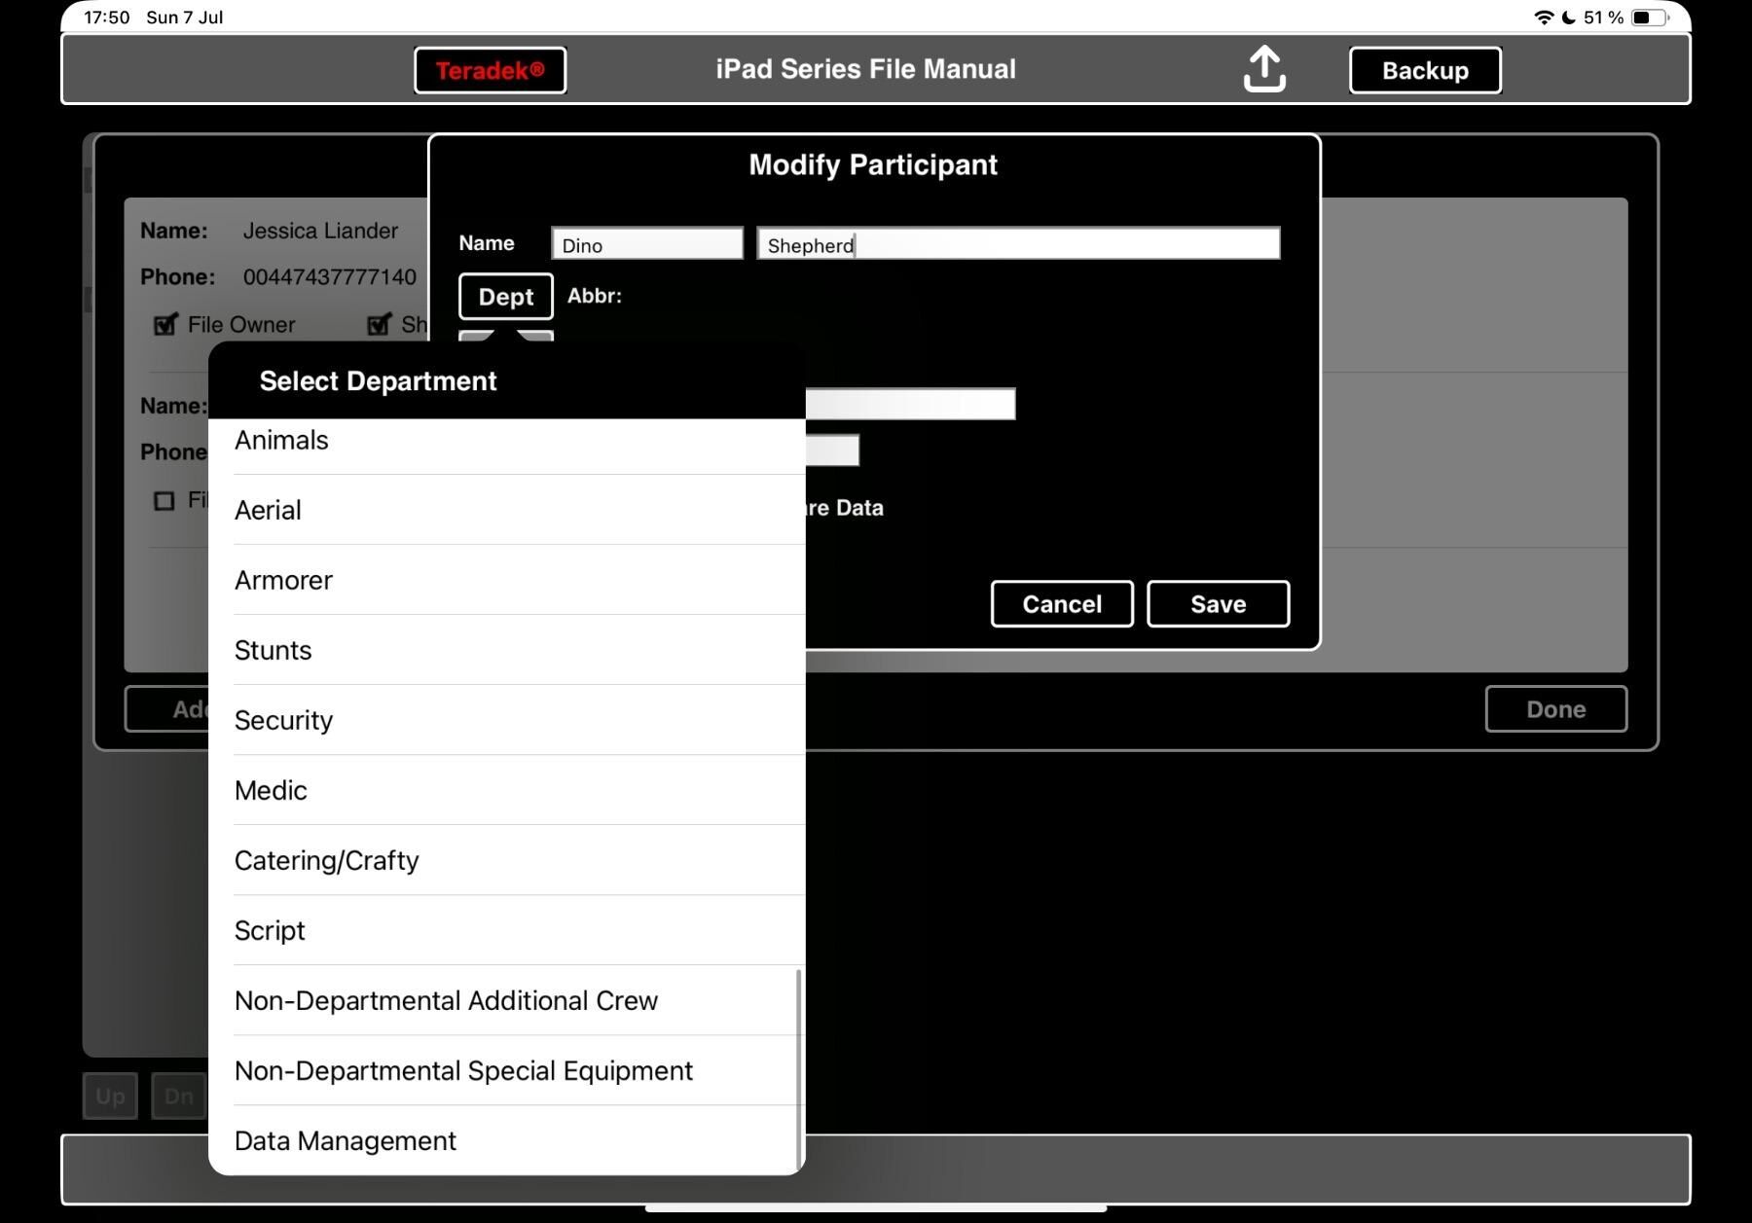1752x1223 pixels.
Task: Toggle the checkbox next to Sh label
Action: pyautogui.click(x=379, y=324)
